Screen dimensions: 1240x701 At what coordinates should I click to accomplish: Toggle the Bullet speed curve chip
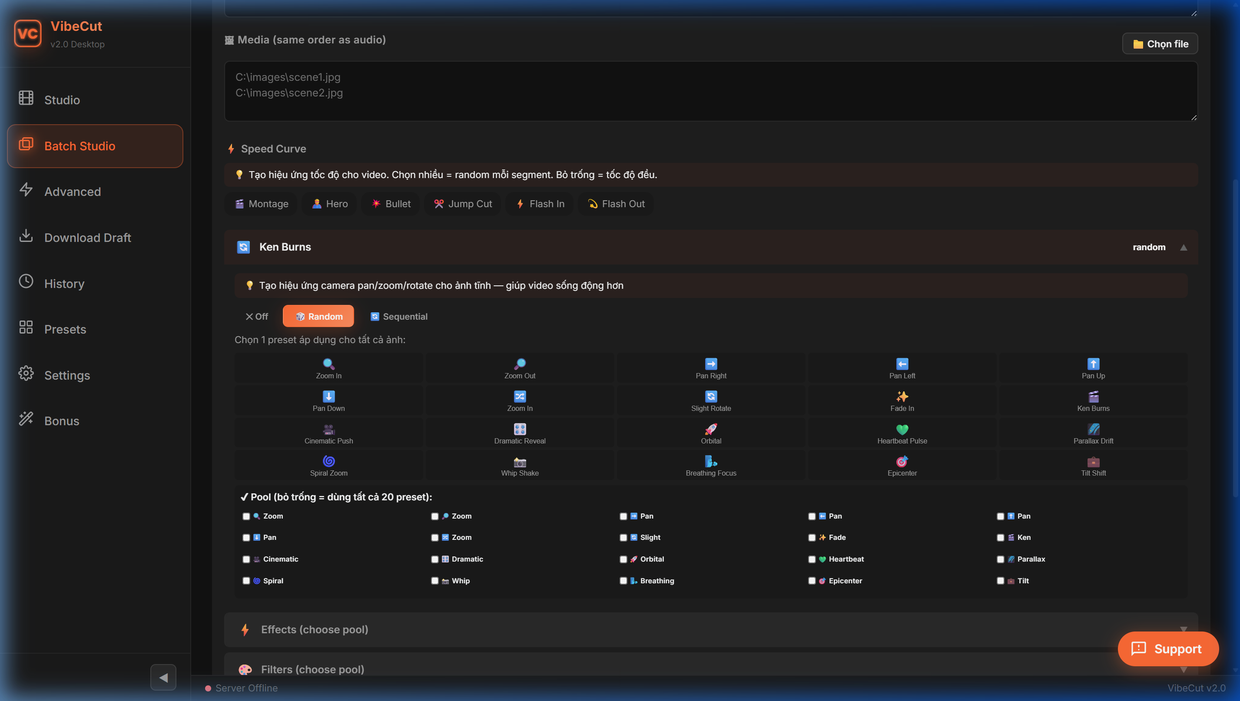coord(391,204)
